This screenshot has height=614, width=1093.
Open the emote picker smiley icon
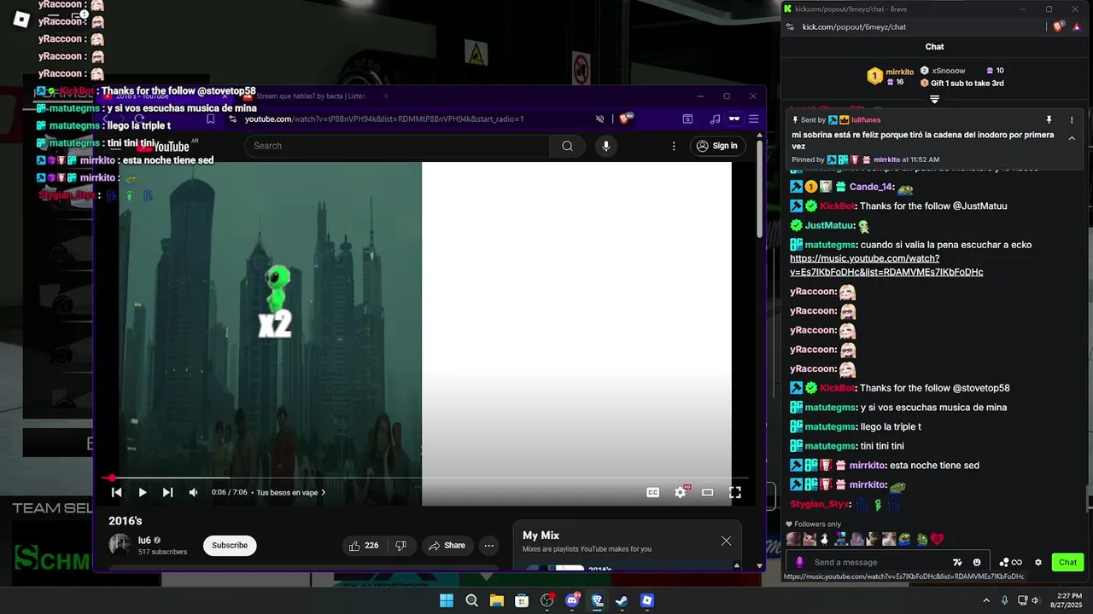coord(977,562)
